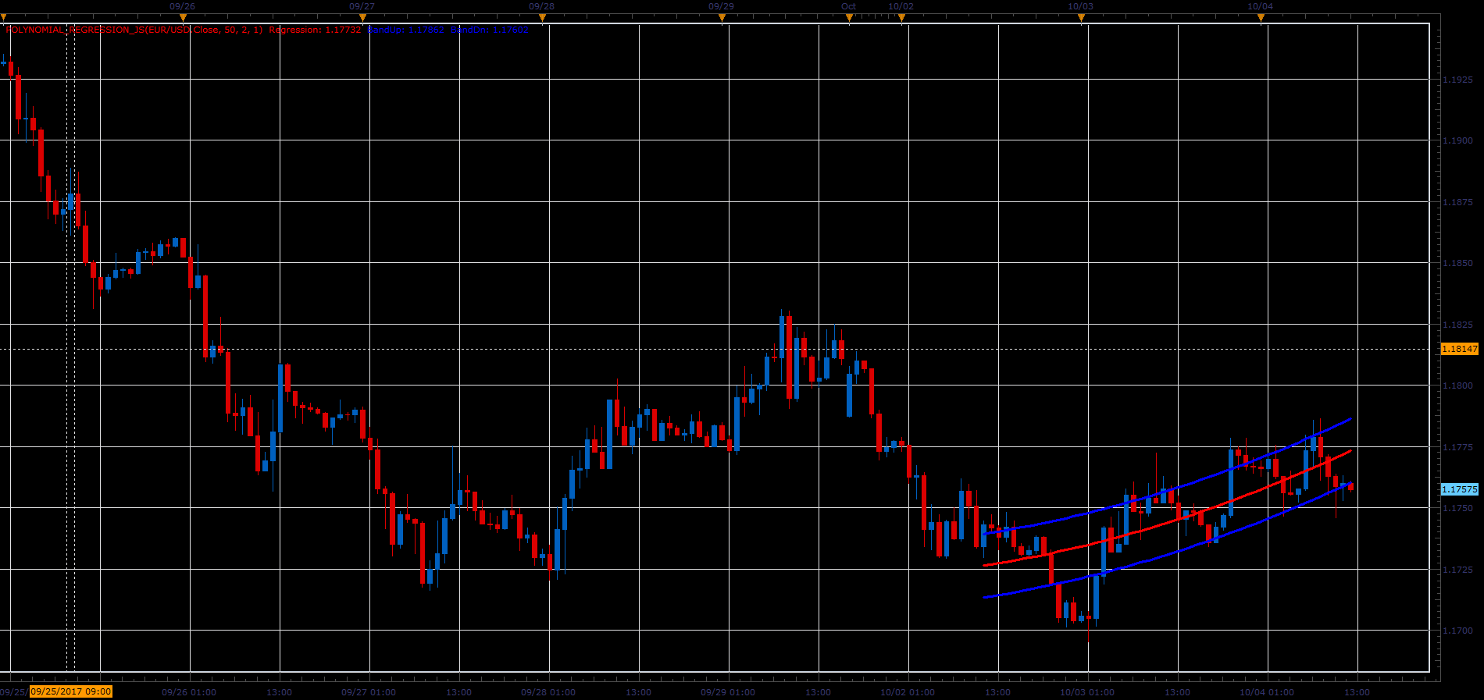Click the 1.1875 price axis label
1484x700 pixels.
point(1457,202)
